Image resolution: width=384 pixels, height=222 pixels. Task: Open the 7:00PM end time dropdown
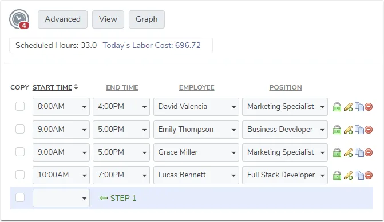coord(121,175)
